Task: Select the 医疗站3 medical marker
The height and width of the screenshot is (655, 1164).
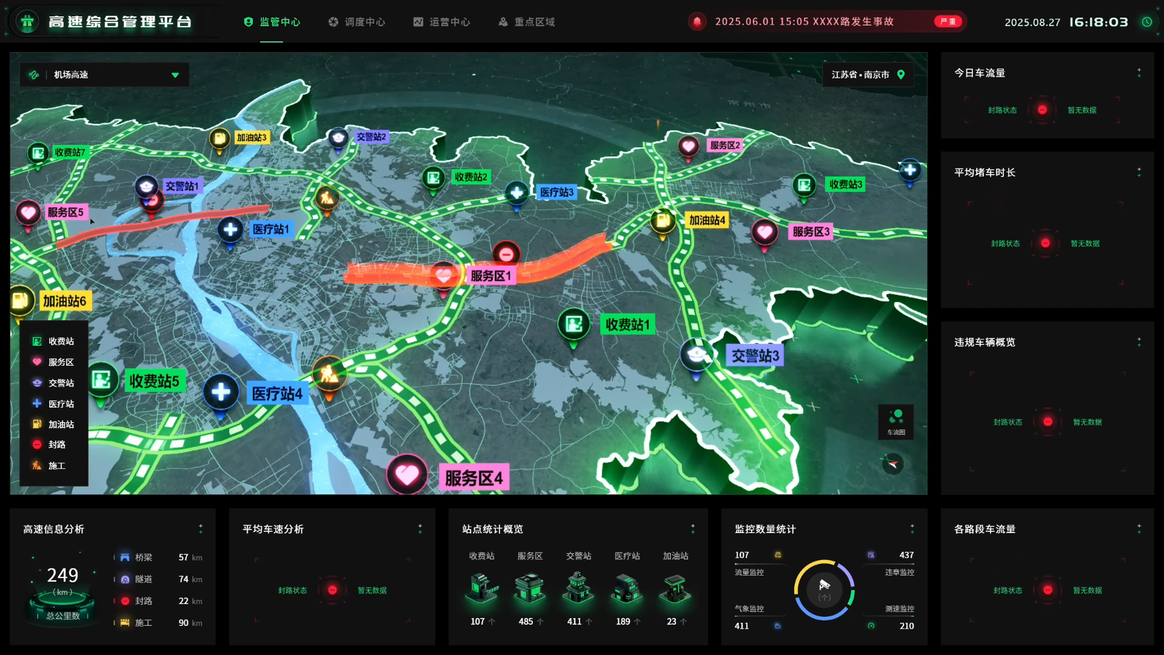Action: click(517, 193)
